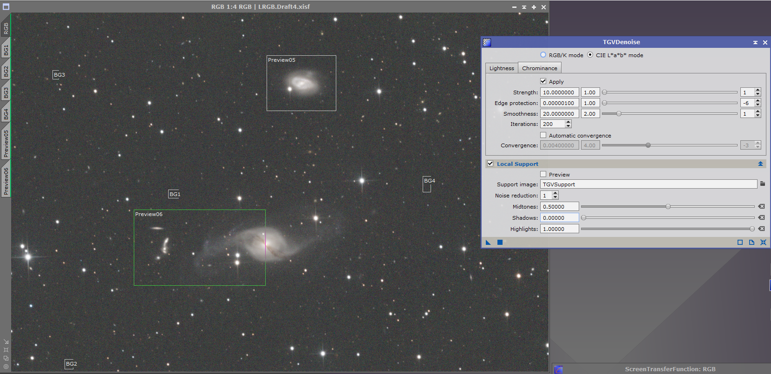Open the TGVDenoise documentation page icon

click(x=751, y=243)
